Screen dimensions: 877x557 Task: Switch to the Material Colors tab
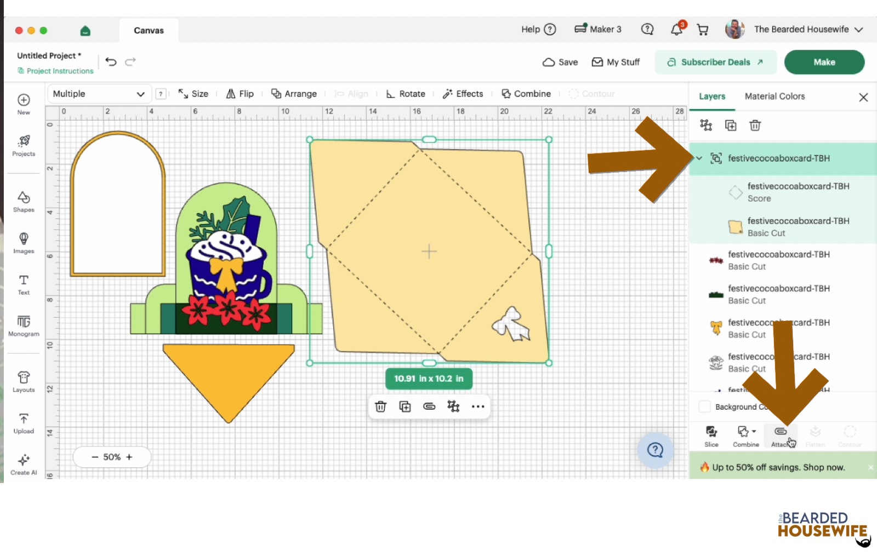point(775,96)
